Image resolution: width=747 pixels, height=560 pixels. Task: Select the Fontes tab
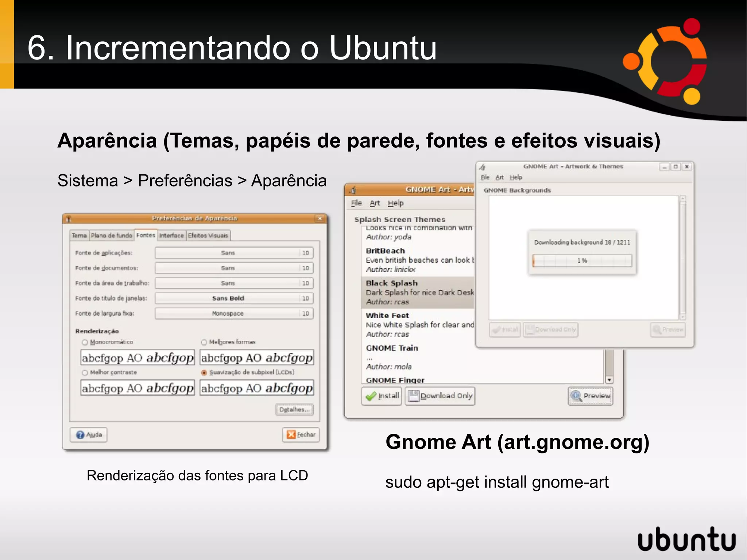pyautogui.click(x=146, y=235)
